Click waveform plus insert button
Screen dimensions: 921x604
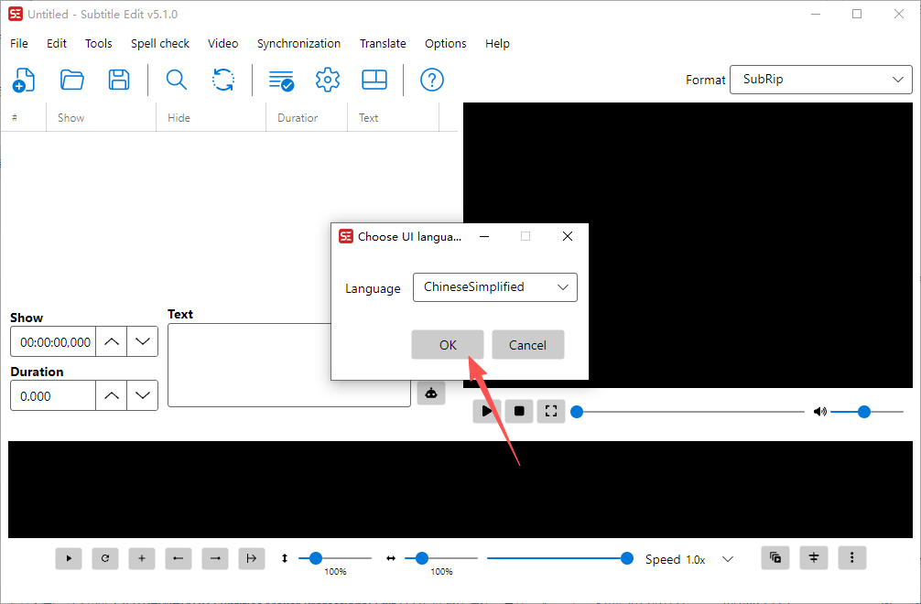[142, 558]
